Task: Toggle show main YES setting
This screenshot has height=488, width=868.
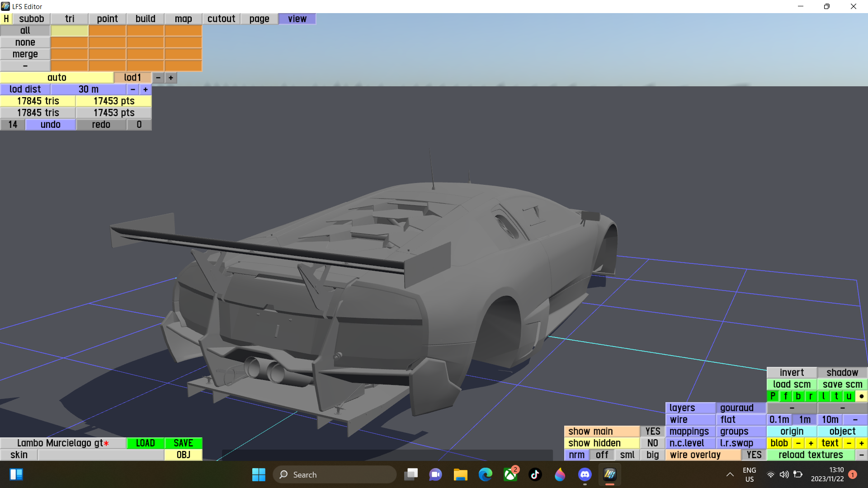Action: coord(652,432)
